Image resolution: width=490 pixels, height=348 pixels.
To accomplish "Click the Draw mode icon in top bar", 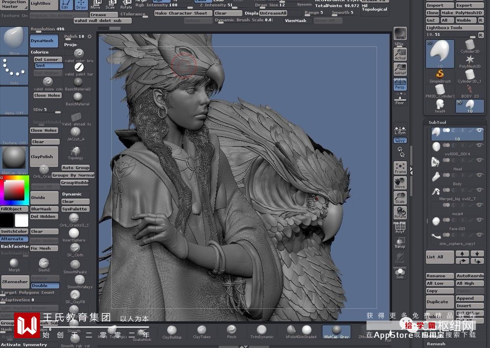I will pyautogui.click(x=81, y=5).
